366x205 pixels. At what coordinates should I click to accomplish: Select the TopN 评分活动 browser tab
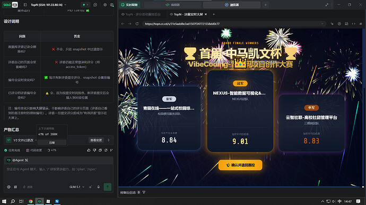(141, 14)
